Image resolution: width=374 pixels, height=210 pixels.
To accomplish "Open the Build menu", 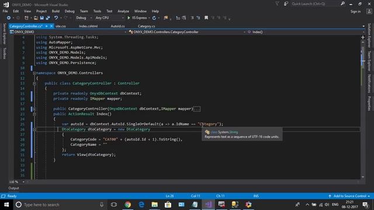I will click(56, 11).
